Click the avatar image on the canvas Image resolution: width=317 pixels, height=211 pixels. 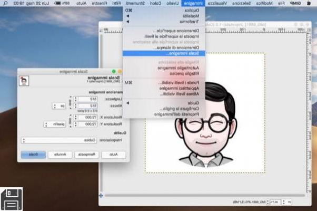click(x=205, y=124)
